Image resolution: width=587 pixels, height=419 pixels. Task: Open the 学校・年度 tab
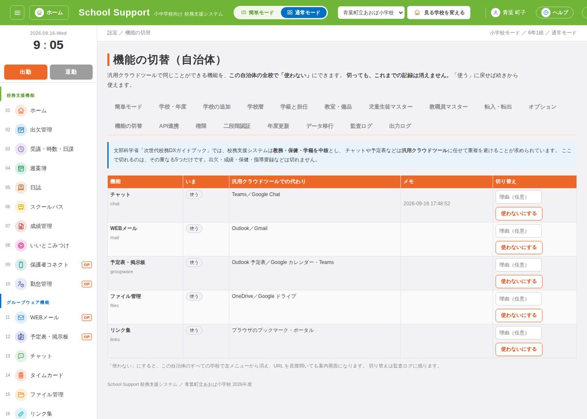click(173, 107)
